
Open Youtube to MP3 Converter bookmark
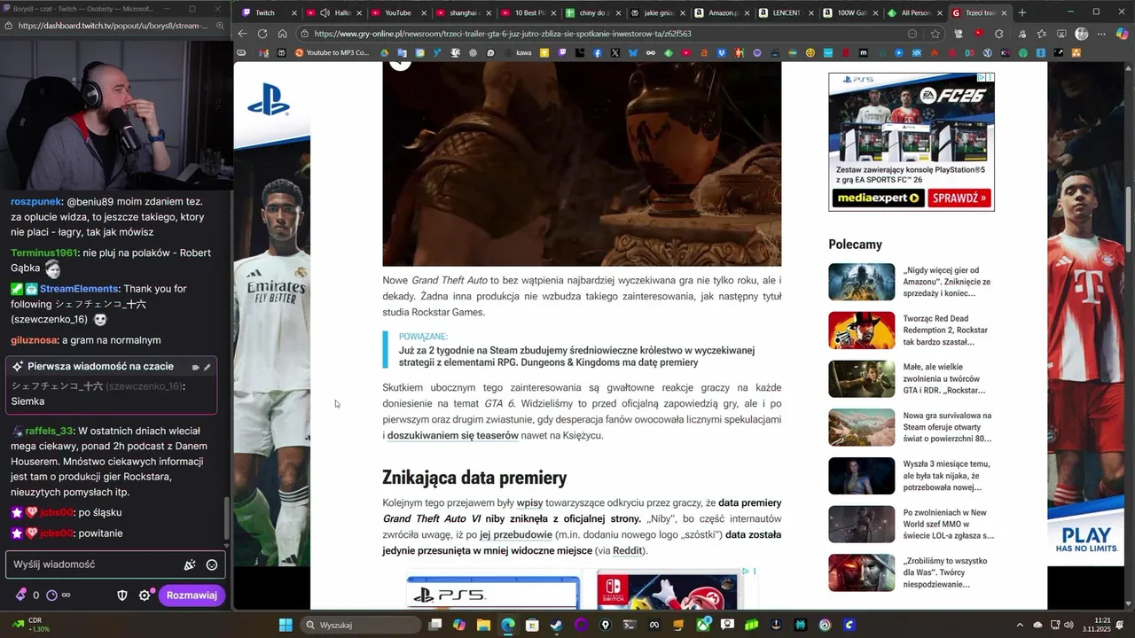(x=331, y=53)
